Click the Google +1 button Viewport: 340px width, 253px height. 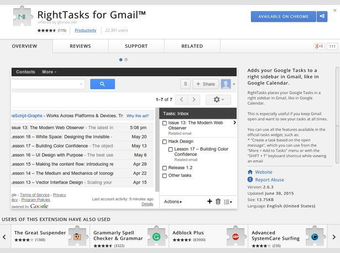(x=319, y=46)
